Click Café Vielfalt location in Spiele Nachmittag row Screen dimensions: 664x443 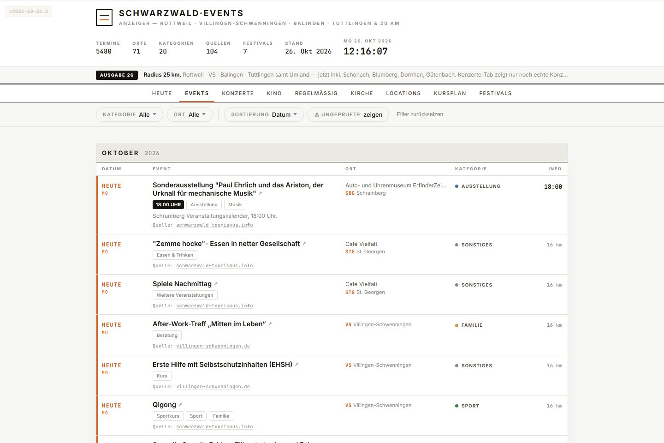point(362,284)
